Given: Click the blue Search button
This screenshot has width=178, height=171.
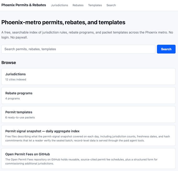Looking at the screenshot, I should (166, 49).
